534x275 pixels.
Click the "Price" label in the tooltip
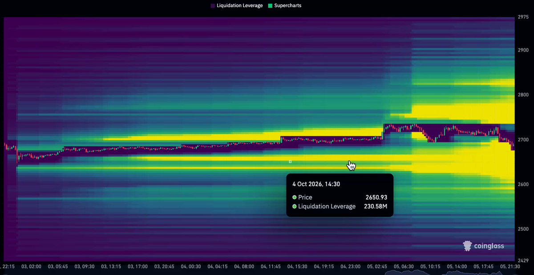(x=305, y=197)
